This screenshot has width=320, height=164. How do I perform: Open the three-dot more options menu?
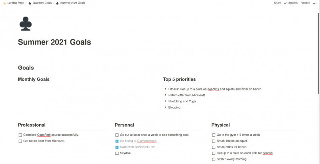tap(314, 3)
